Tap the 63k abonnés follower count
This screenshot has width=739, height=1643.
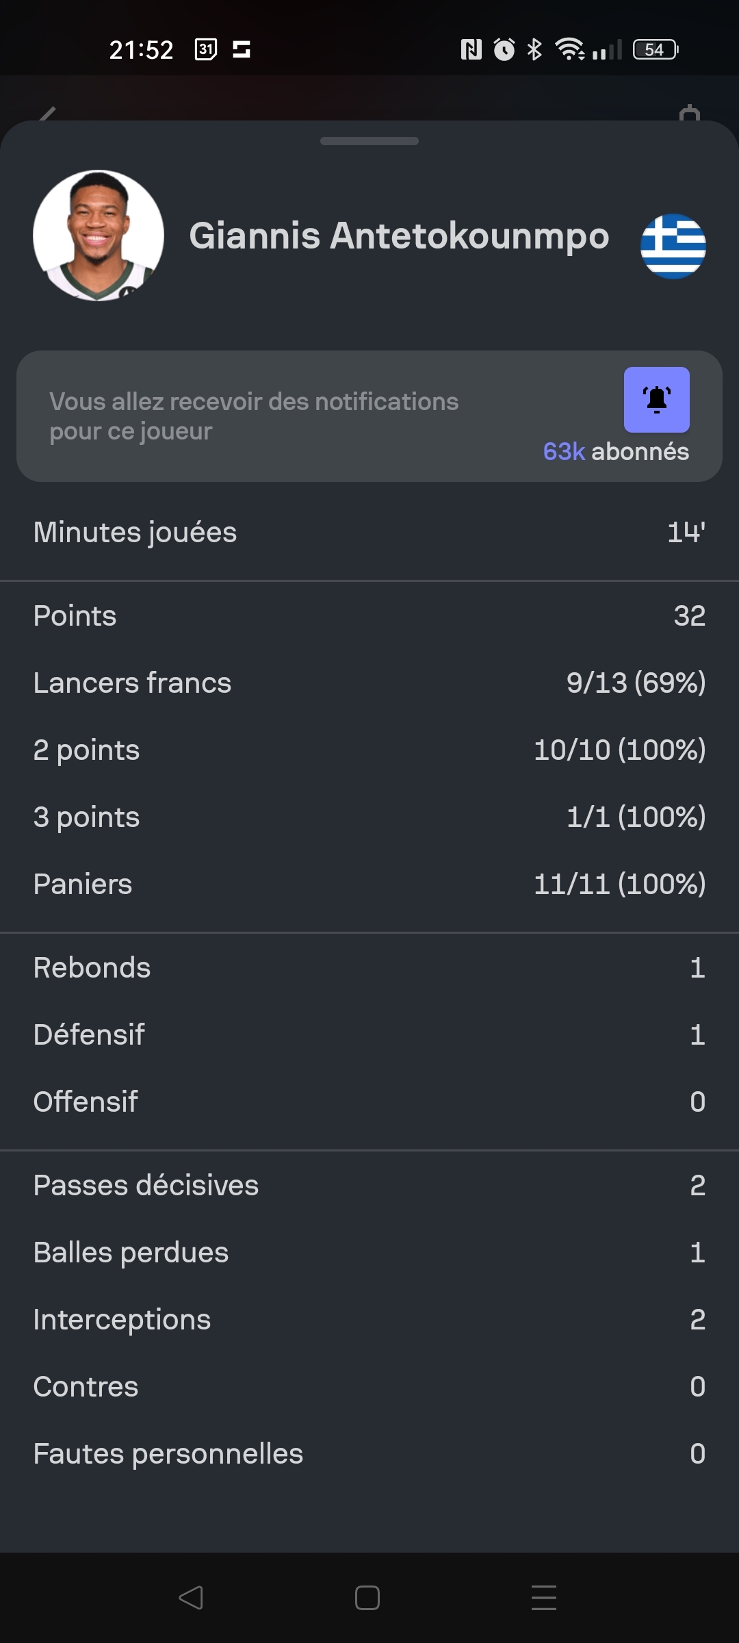pos(616,452)
